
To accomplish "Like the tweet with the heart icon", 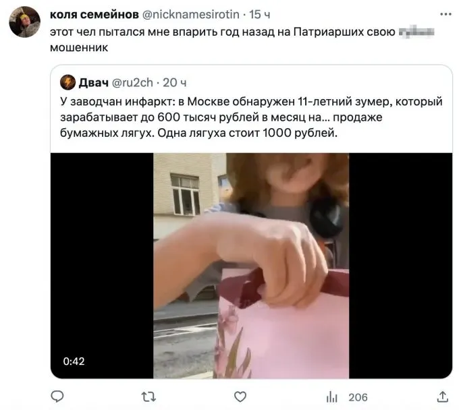I will point(240,397).
